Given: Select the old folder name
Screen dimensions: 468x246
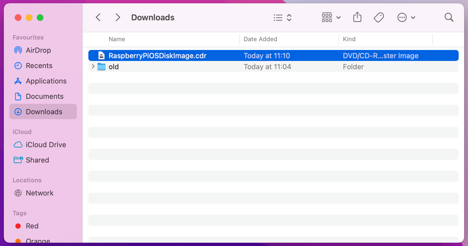Looking at the screenshot, I should (x=113, y=67).
